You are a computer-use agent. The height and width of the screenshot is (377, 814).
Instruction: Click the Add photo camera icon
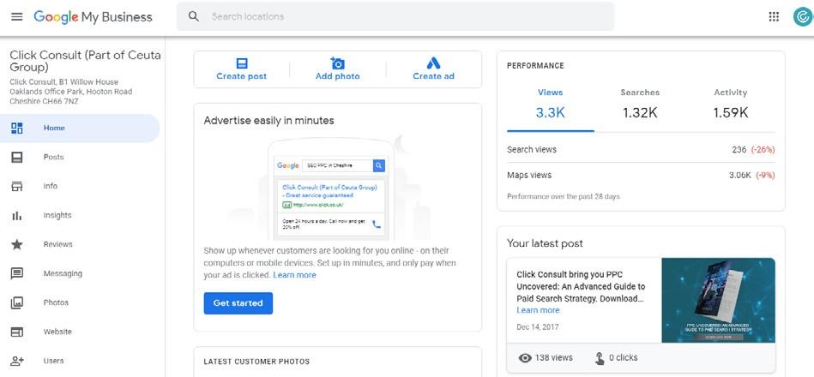pos(337,63)
